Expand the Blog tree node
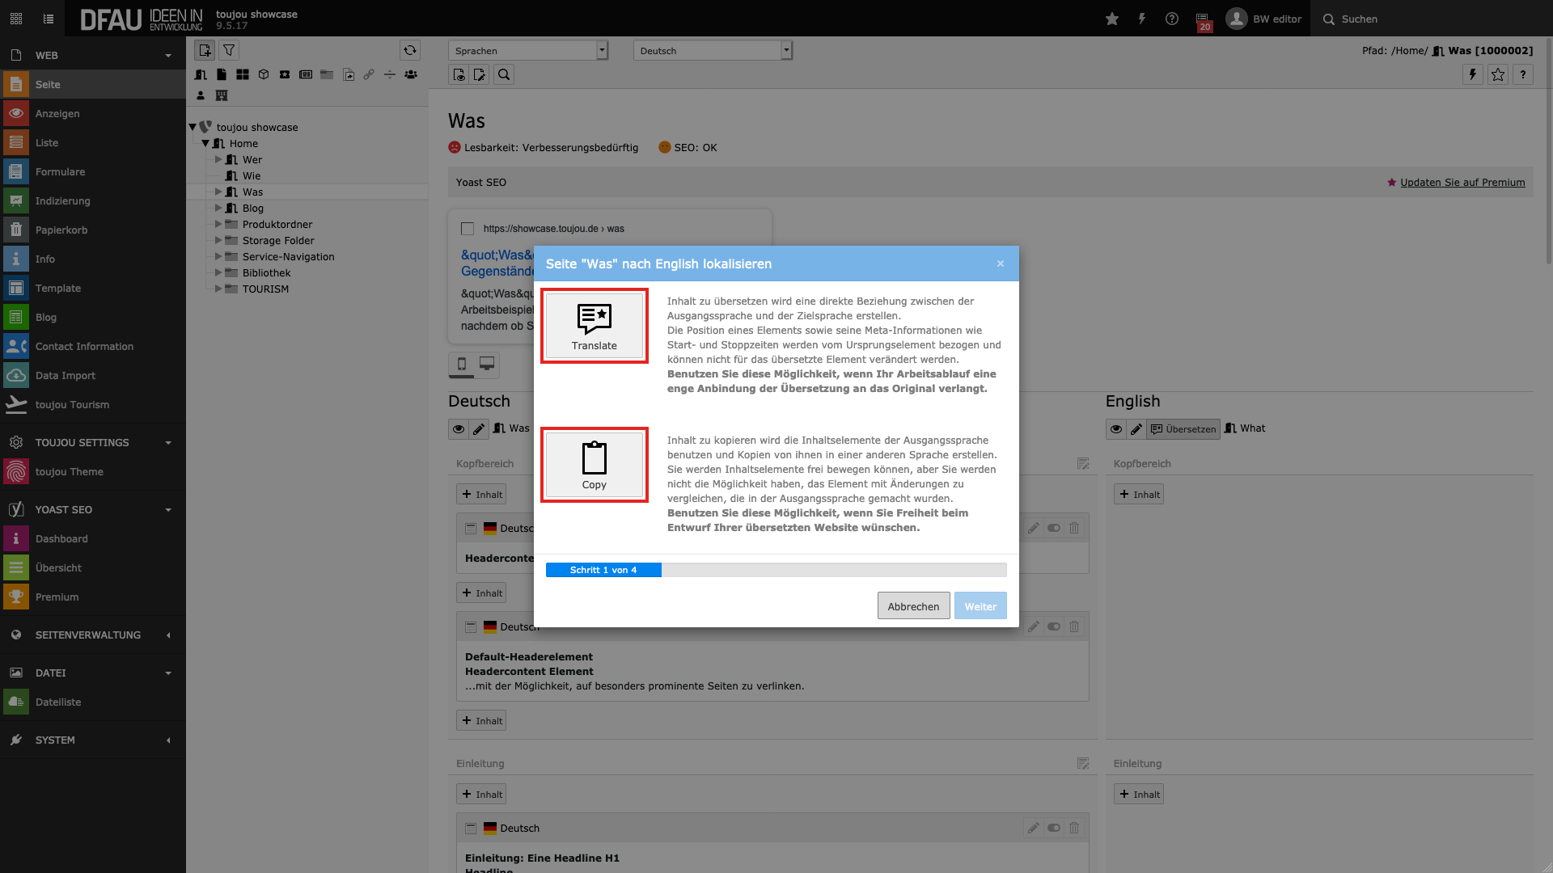1553x873 pixels. [x=218, y=208]
